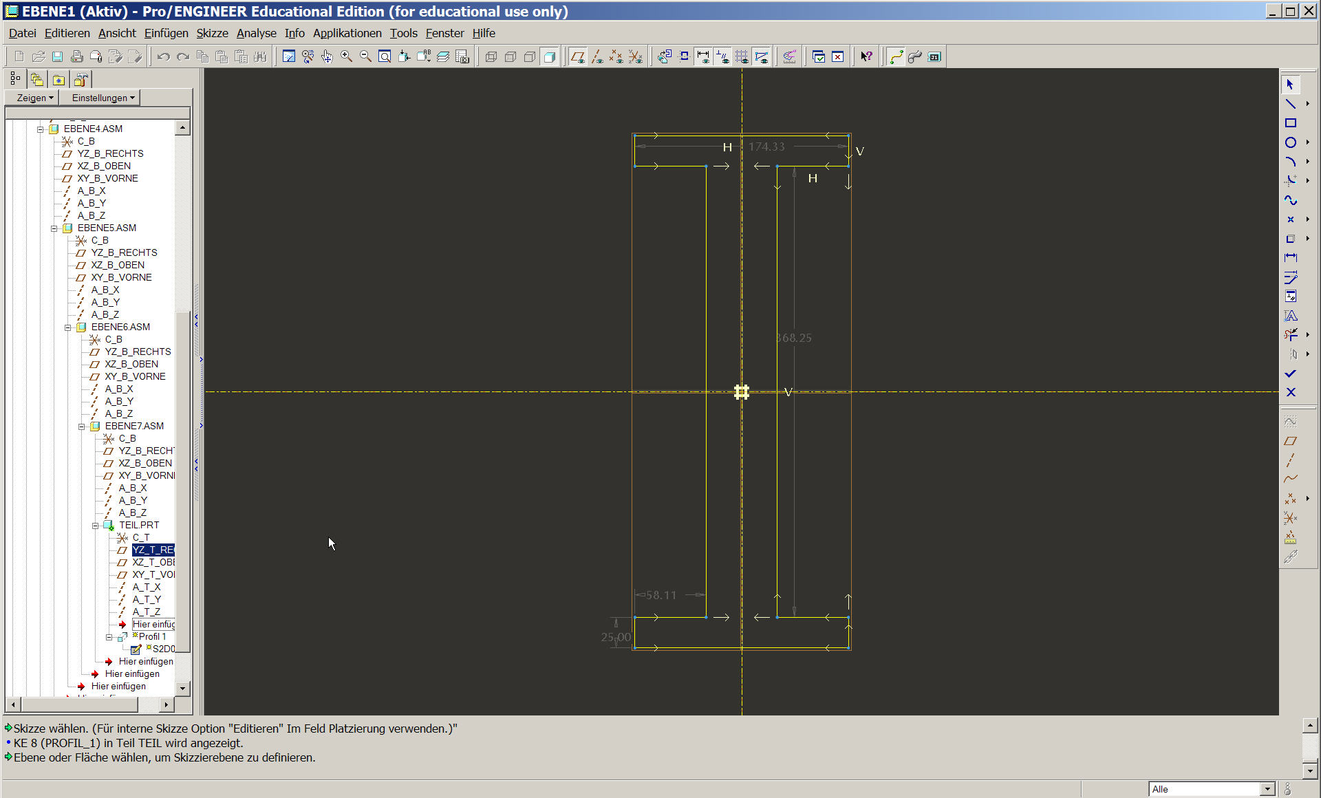Click the Undo icon
Viewport: 1321px width, 798px height.
pos(163,57)
